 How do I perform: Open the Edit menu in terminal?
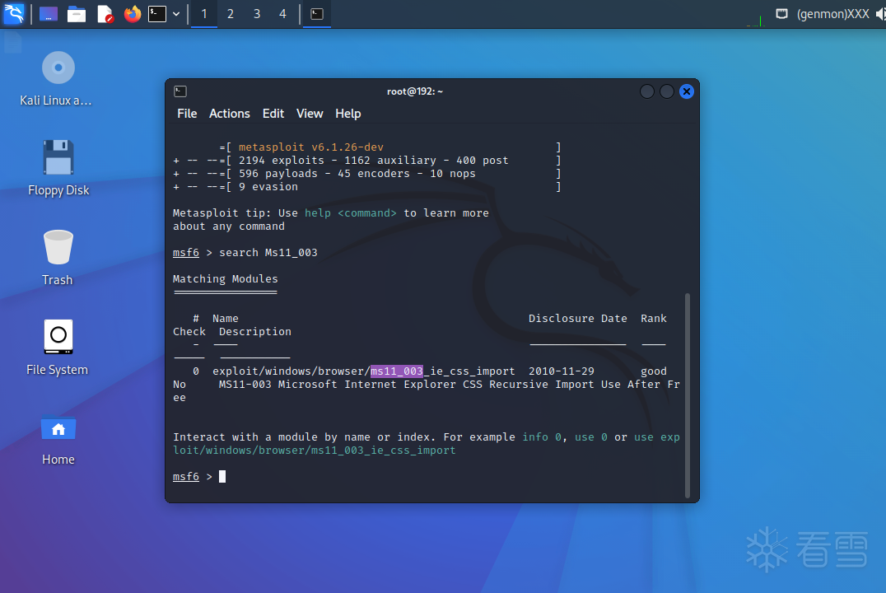pos(273,114)
